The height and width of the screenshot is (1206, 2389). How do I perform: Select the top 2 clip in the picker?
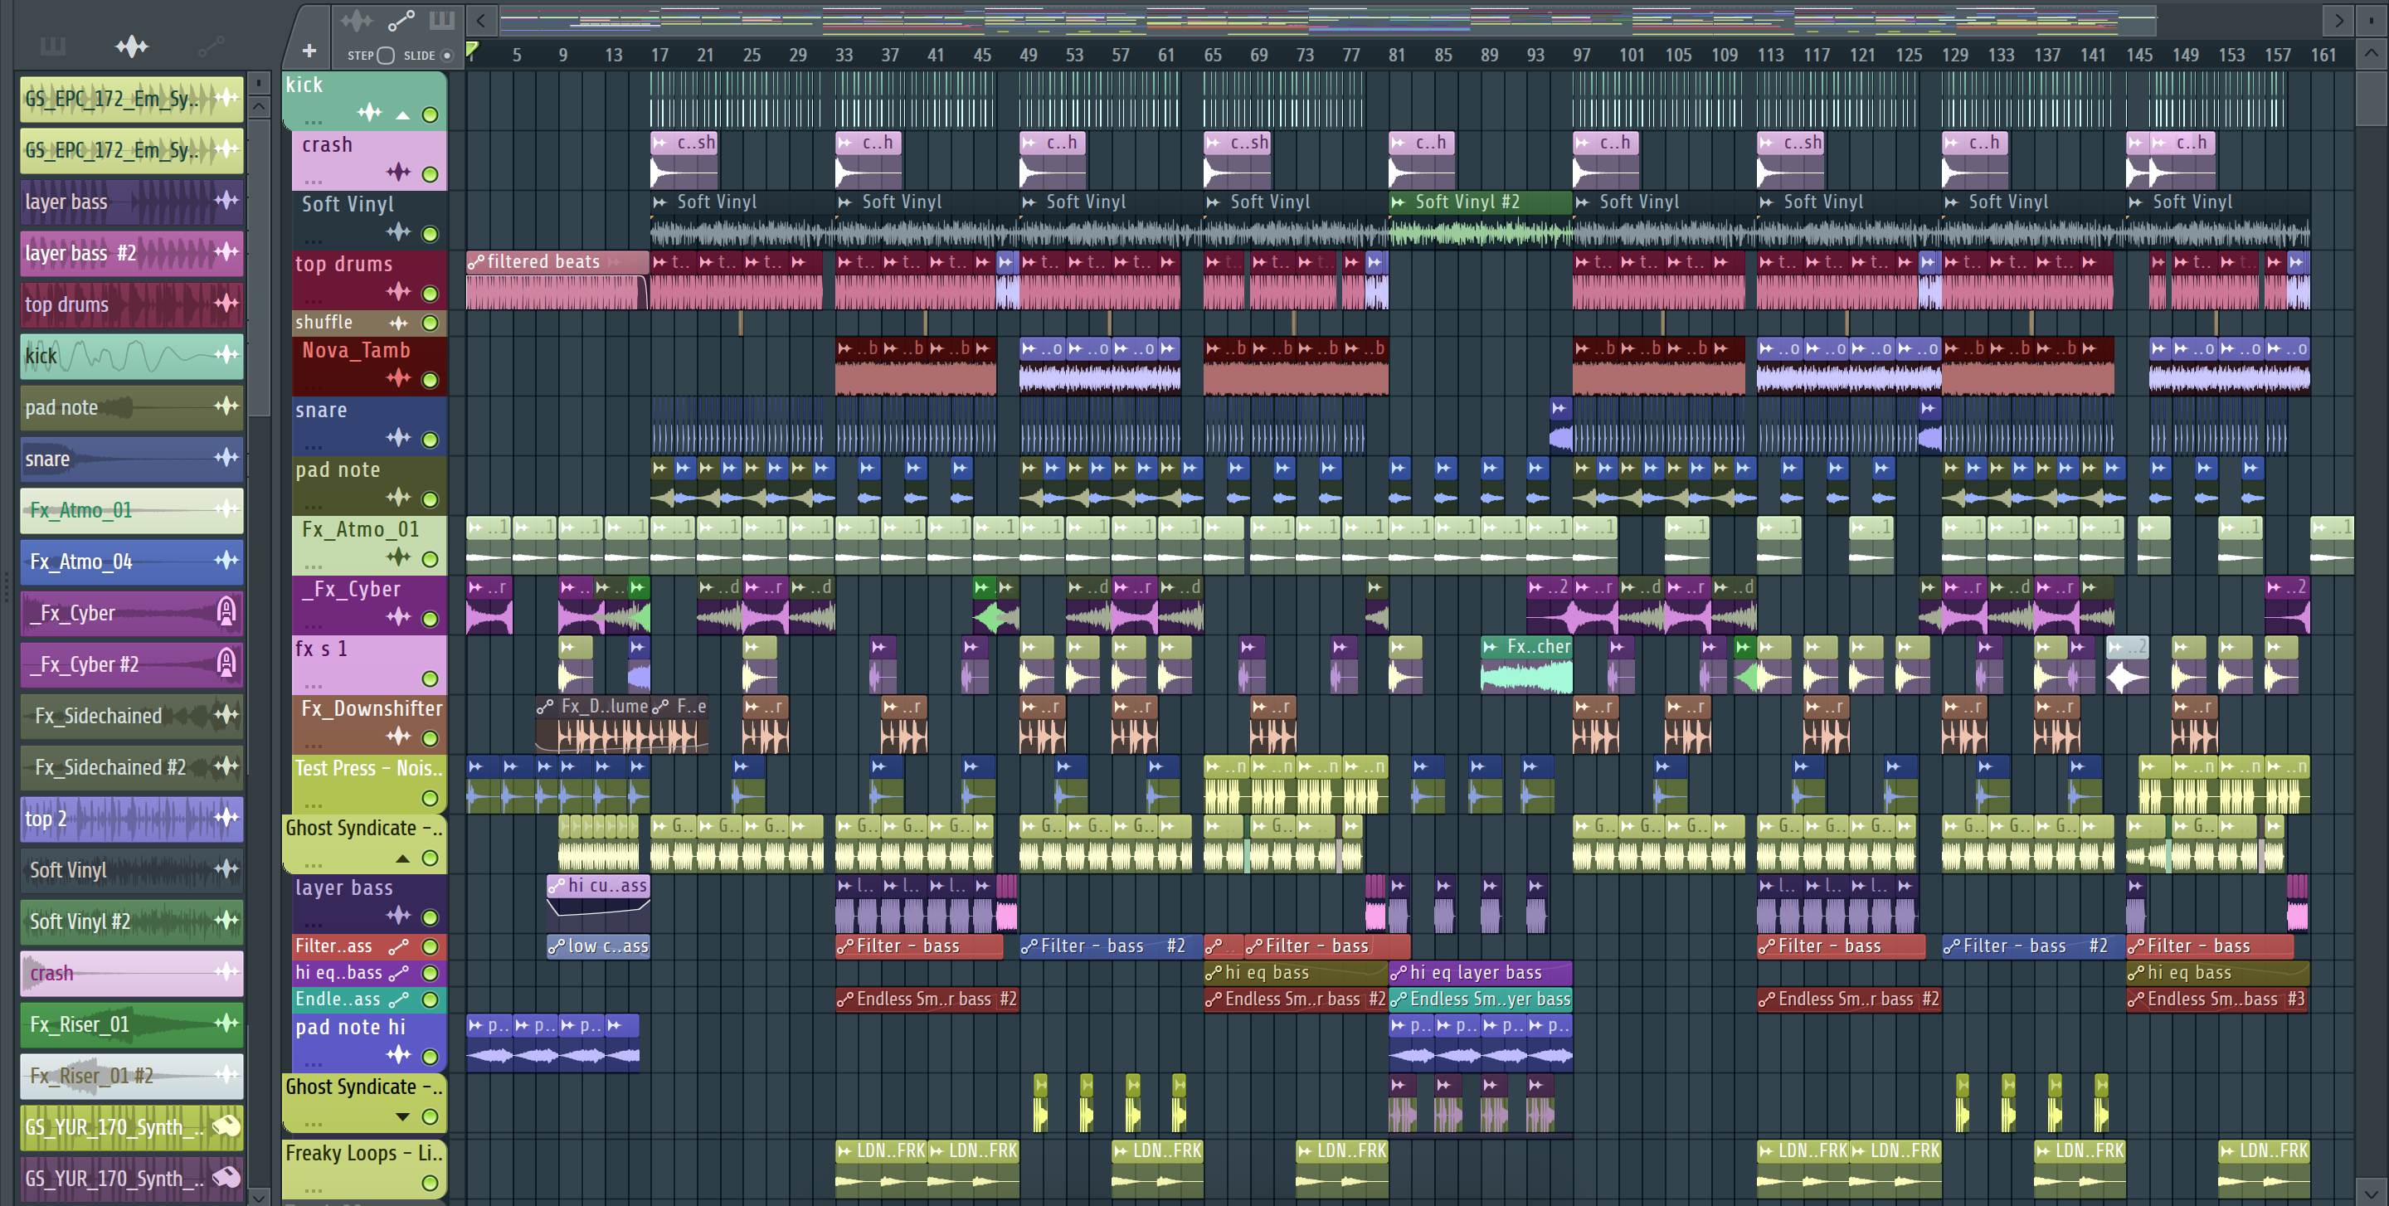[x=132, y=819]
